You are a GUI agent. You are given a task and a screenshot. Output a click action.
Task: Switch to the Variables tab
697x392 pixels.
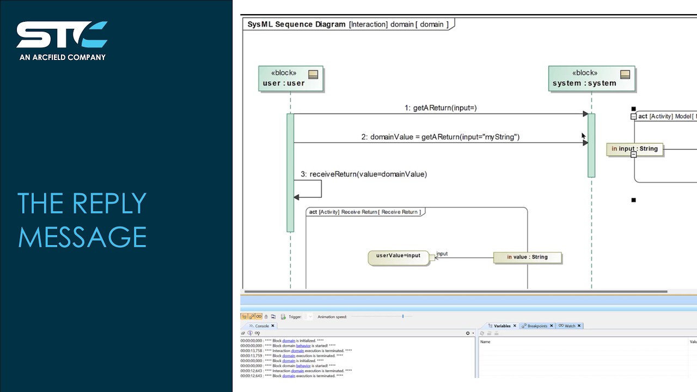[502, 326]
